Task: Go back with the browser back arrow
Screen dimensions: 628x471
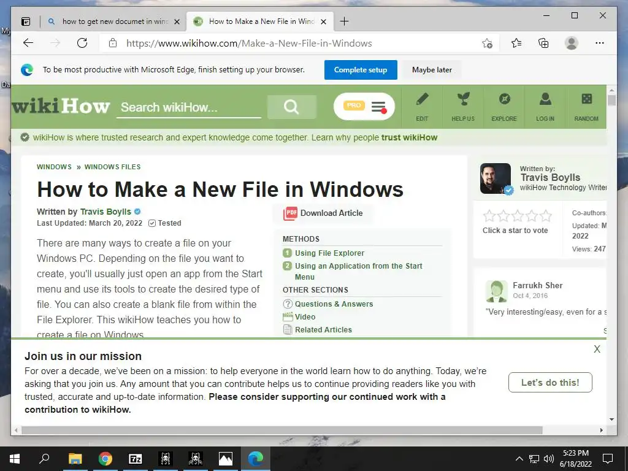Action: point(28,43)
